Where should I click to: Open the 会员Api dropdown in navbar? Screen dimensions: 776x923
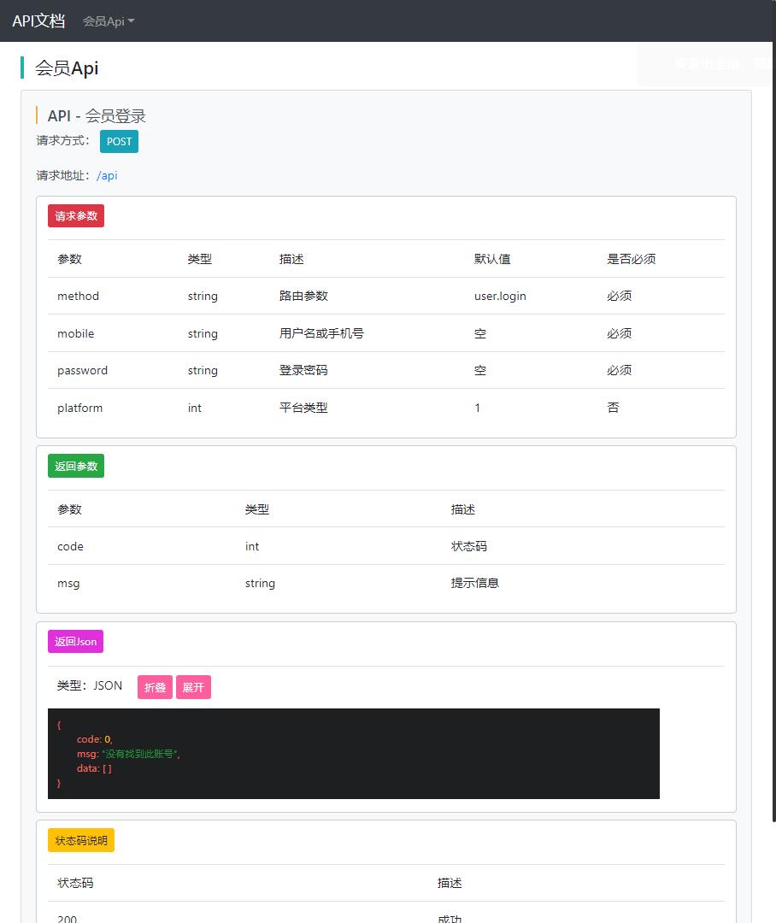(109, 21)
